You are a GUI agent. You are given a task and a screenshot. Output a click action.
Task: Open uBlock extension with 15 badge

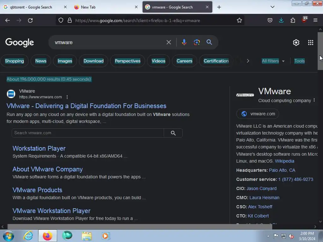click(x=304, y=20)
